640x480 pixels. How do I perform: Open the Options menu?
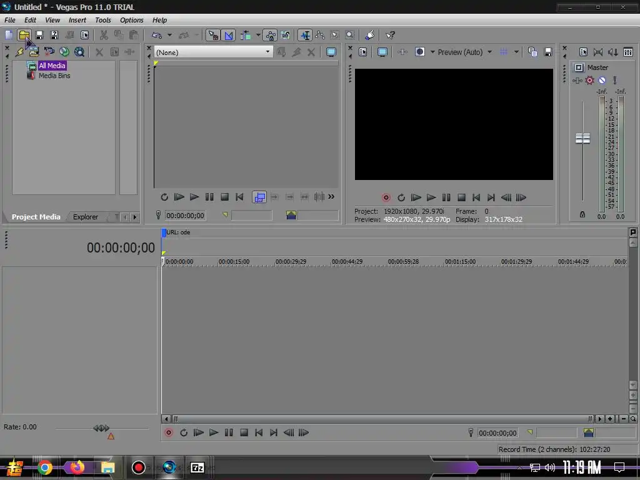coord(131,20)
